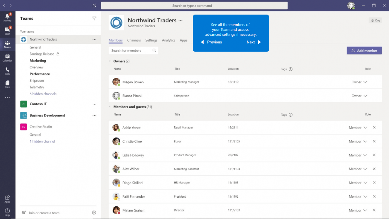
Task: Show the 5 hidden channels
Action: pos(43,94)
